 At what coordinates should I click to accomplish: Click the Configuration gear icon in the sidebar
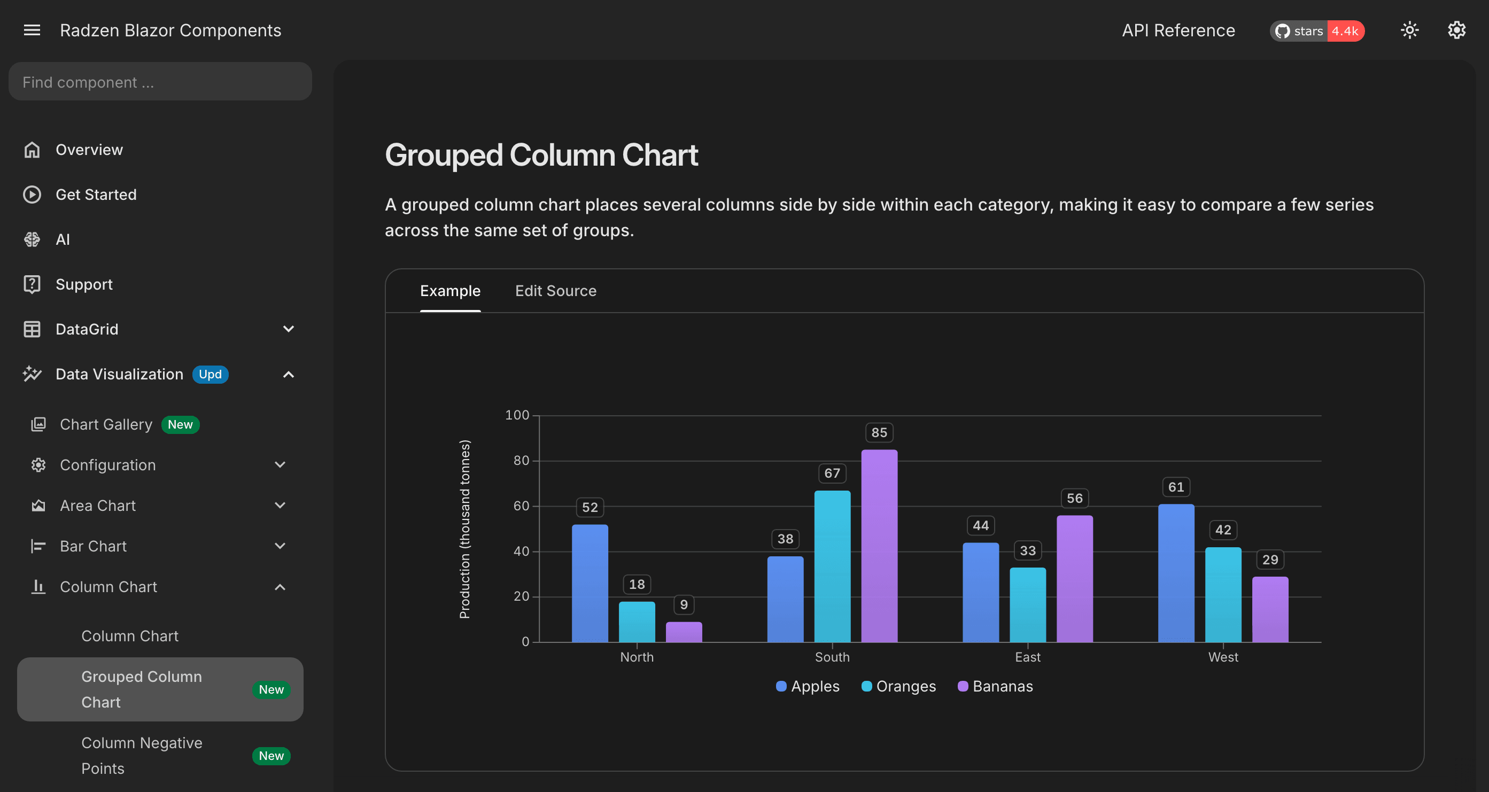tap(38, 465)
